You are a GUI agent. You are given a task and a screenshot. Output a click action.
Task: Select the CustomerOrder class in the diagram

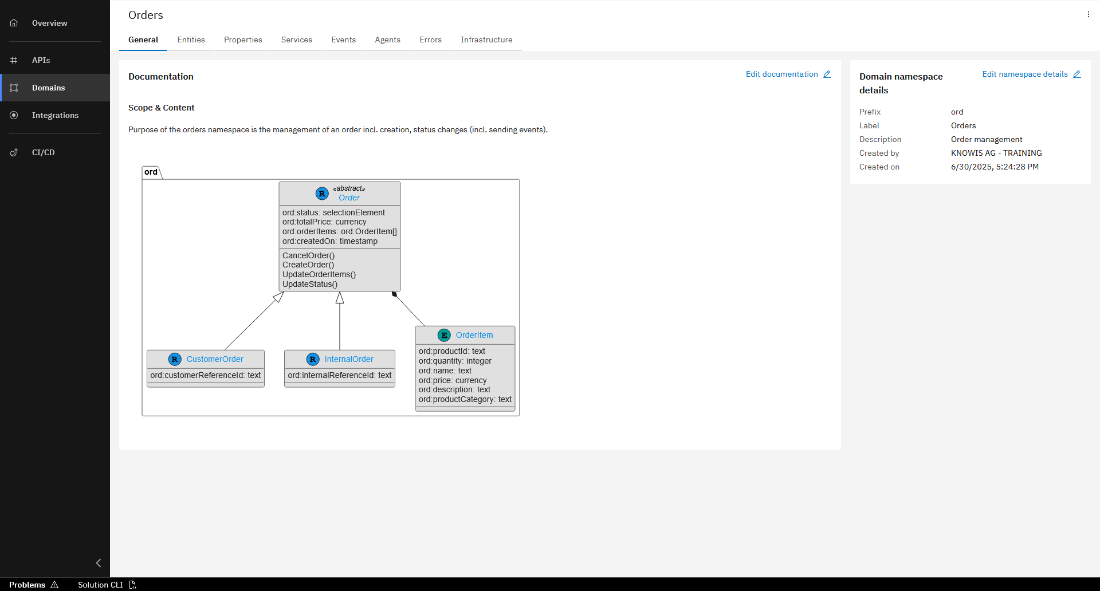214,359
